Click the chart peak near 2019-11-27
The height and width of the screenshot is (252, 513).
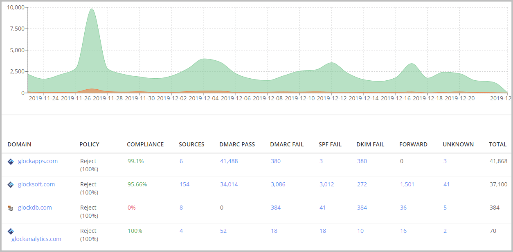point(92,9)
